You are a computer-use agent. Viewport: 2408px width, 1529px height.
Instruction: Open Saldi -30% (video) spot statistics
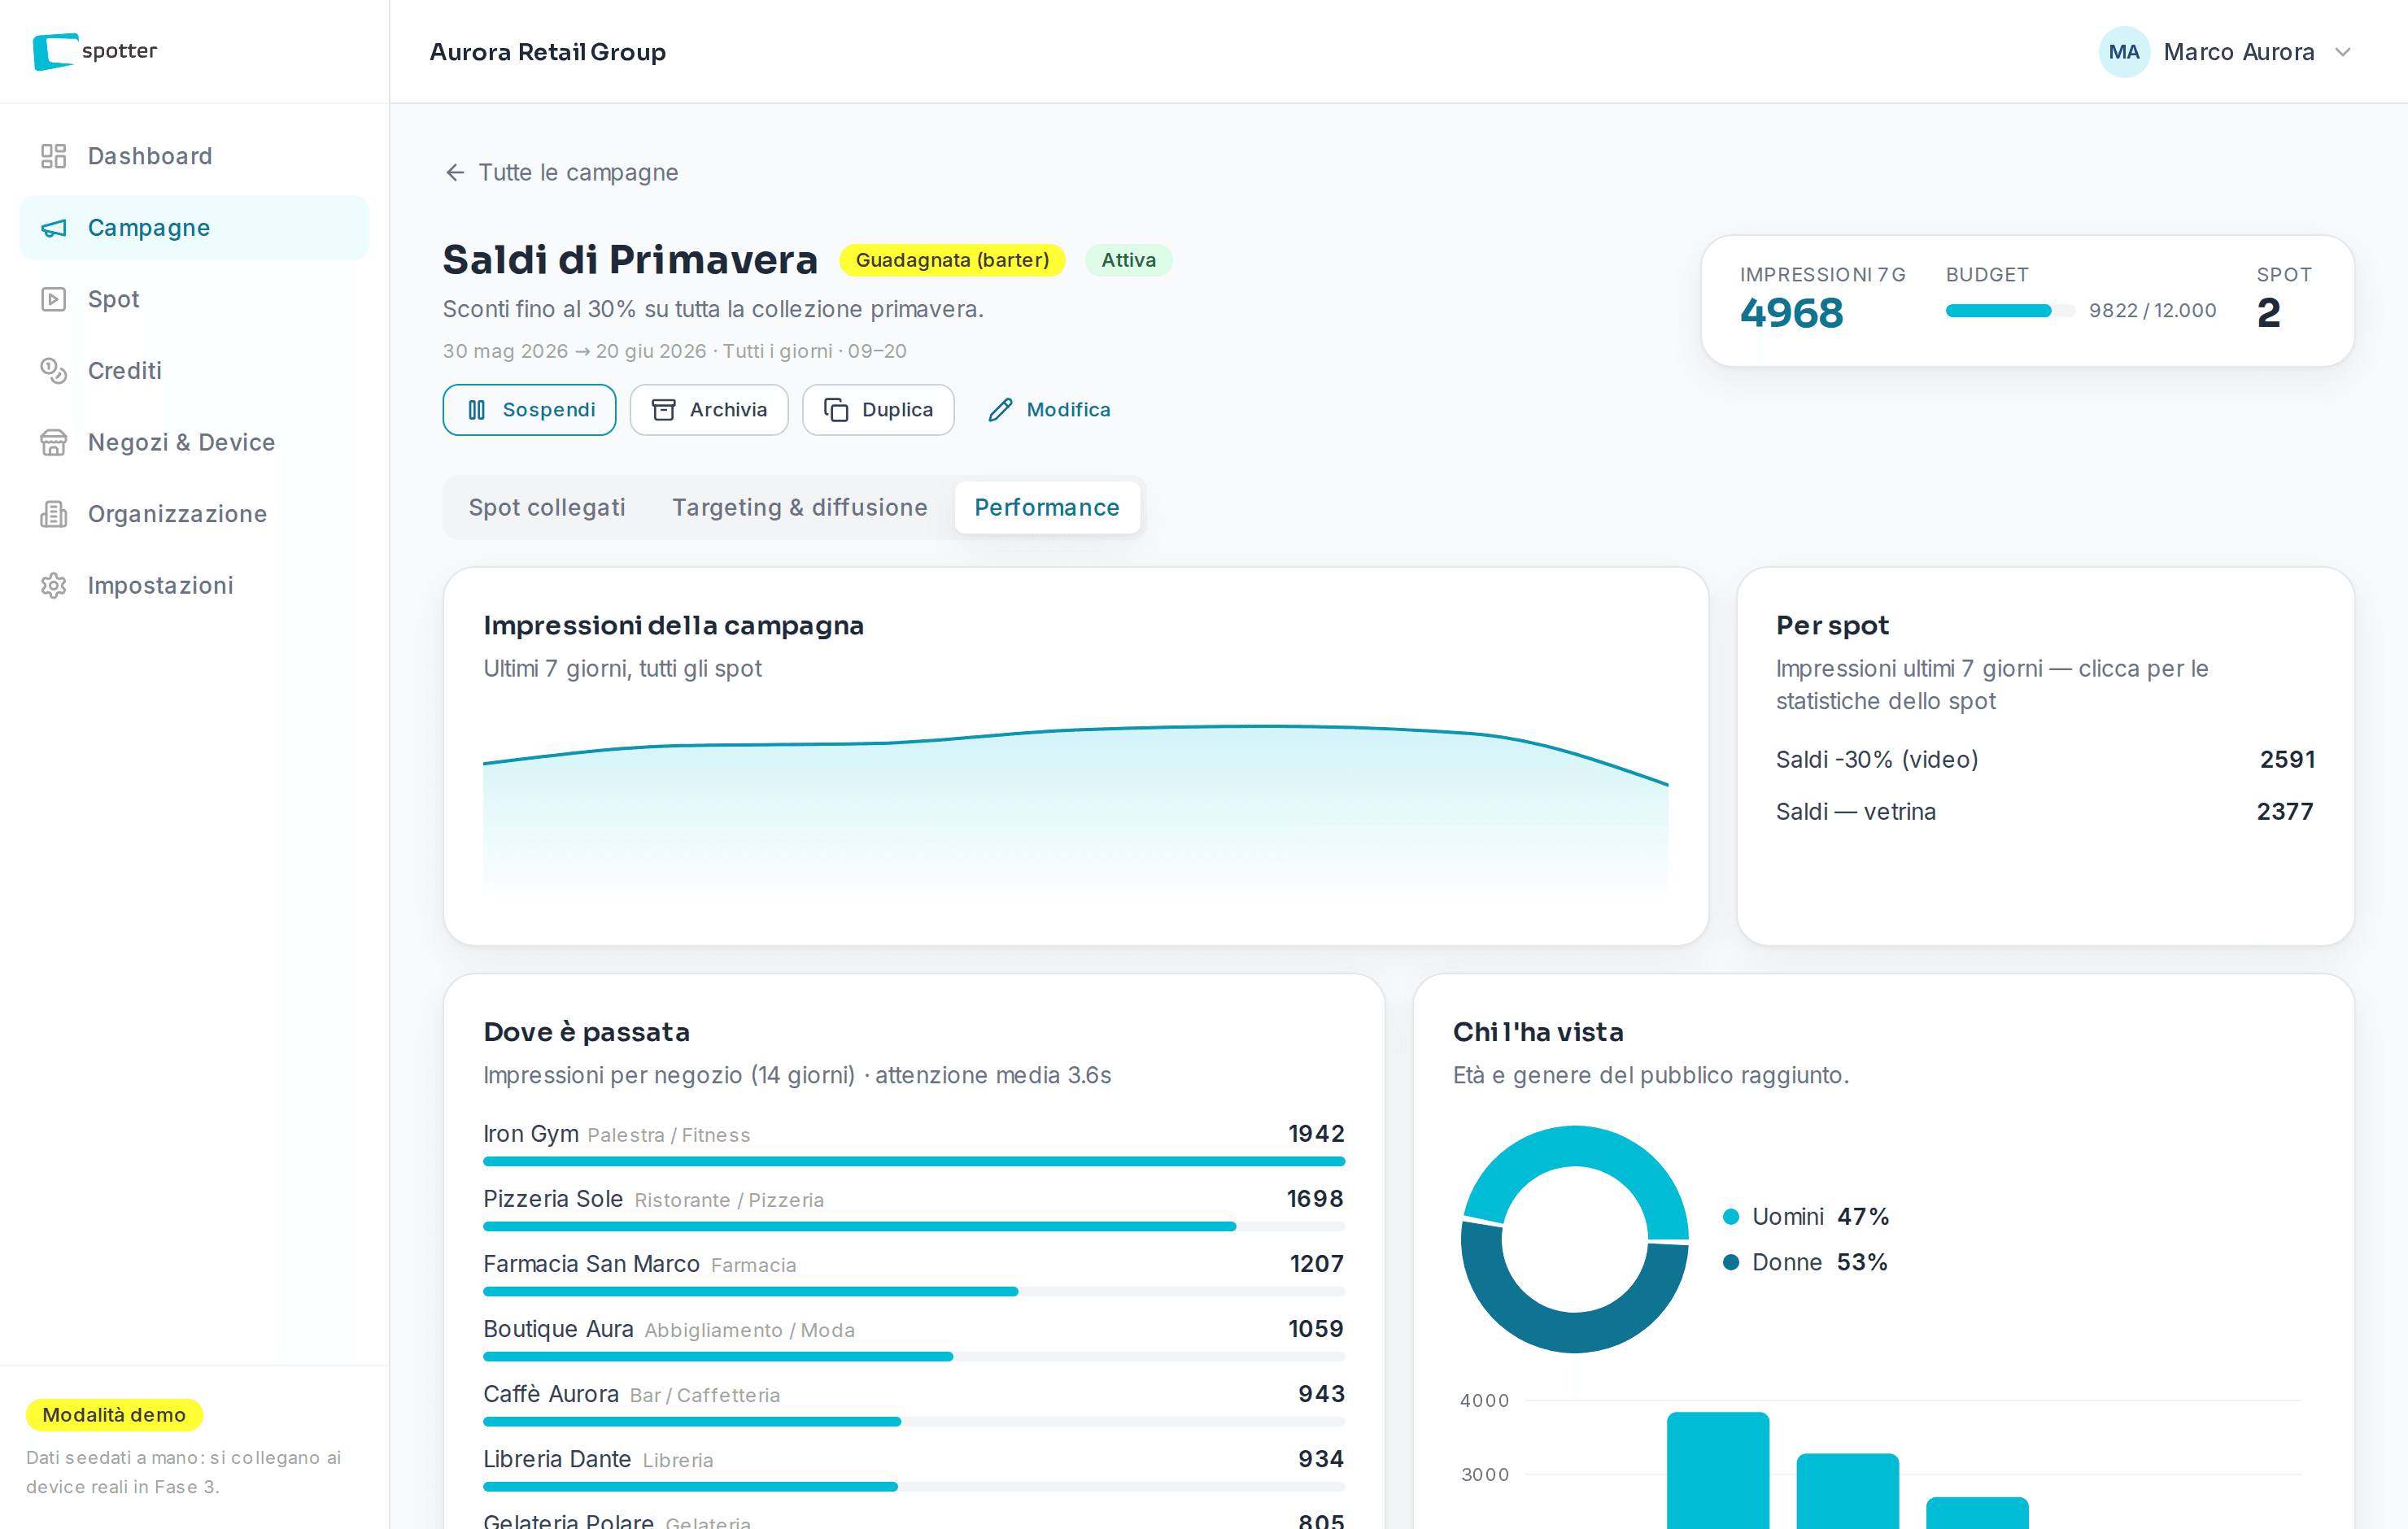pyautogui.click(x=2045, y=760)
